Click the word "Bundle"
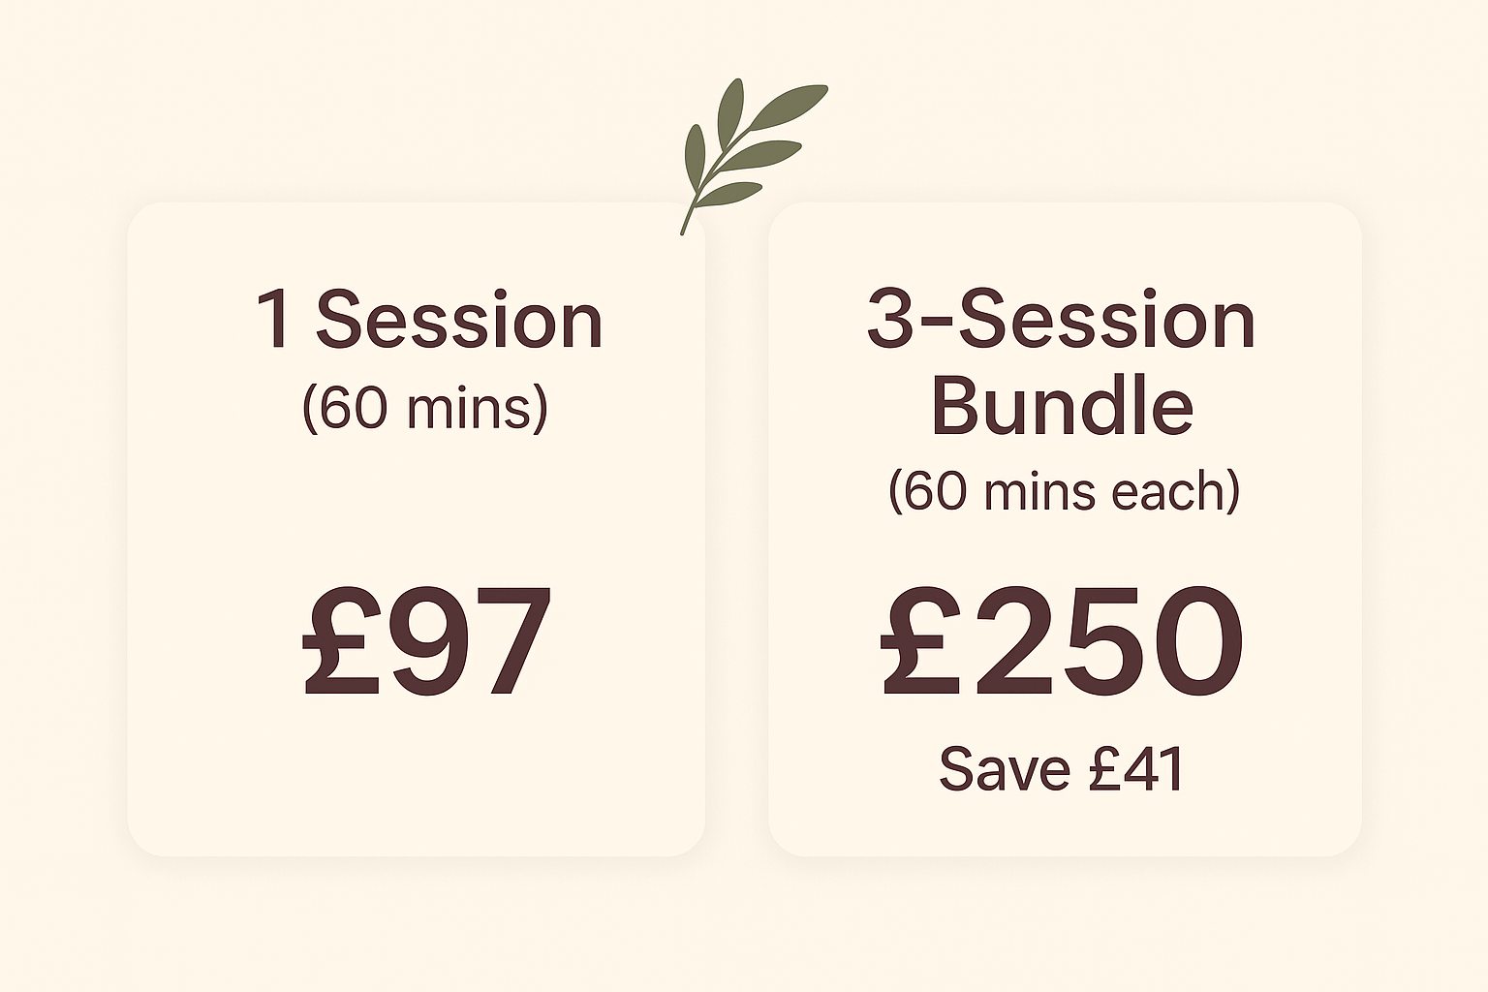 1062,405
